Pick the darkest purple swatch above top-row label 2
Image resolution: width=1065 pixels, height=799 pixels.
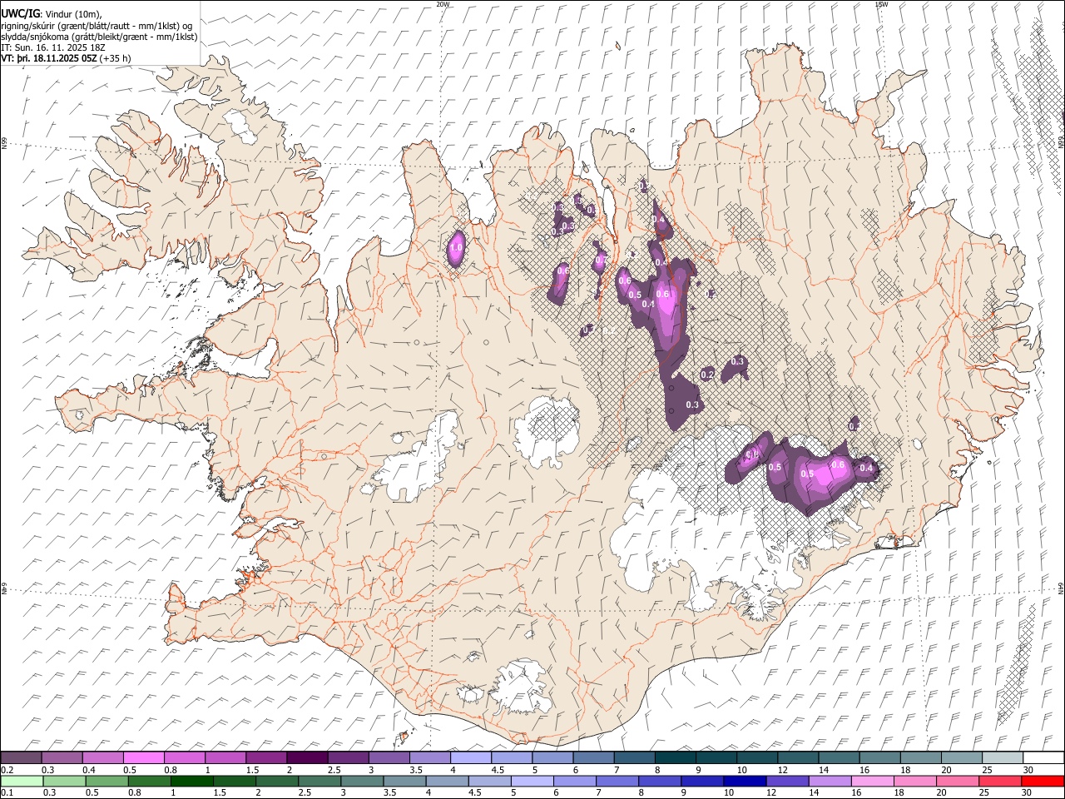pyautogui.click(x=307, y=757)
